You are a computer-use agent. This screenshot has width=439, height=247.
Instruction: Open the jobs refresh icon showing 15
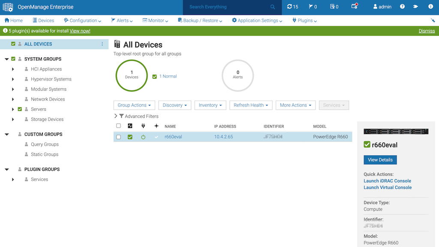pos(292,7)
